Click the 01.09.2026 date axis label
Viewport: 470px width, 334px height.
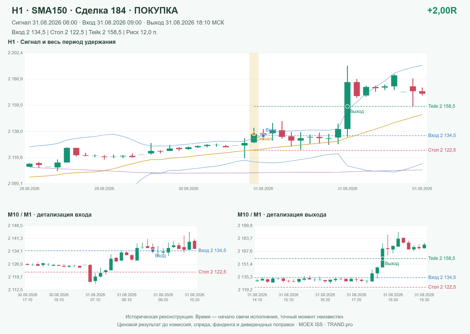[x=422, y=189]
